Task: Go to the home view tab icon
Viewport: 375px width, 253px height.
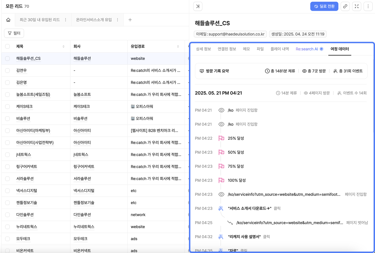Action: [x=8, y=20]
